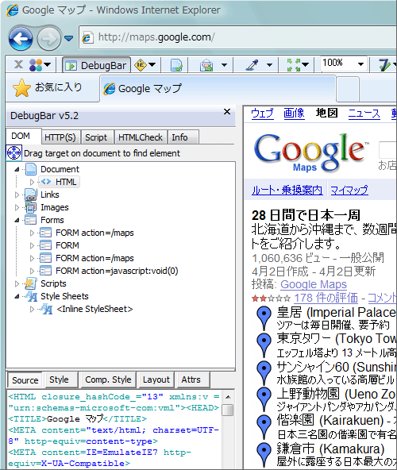Open the マイマップ link
397x470 pixels.
349,190
